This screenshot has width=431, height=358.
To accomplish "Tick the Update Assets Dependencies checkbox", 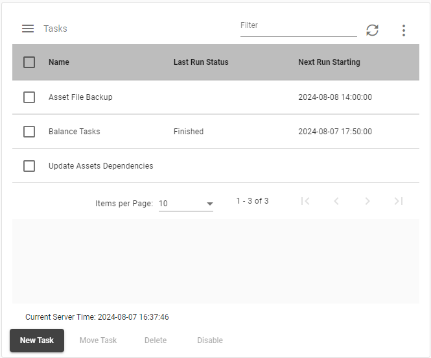I will (x=29, y=166).
